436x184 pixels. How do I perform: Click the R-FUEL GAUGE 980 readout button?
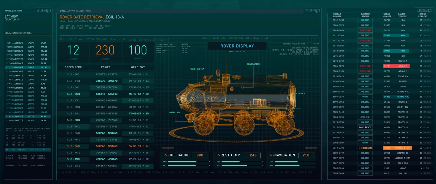[x=200, y=155]
